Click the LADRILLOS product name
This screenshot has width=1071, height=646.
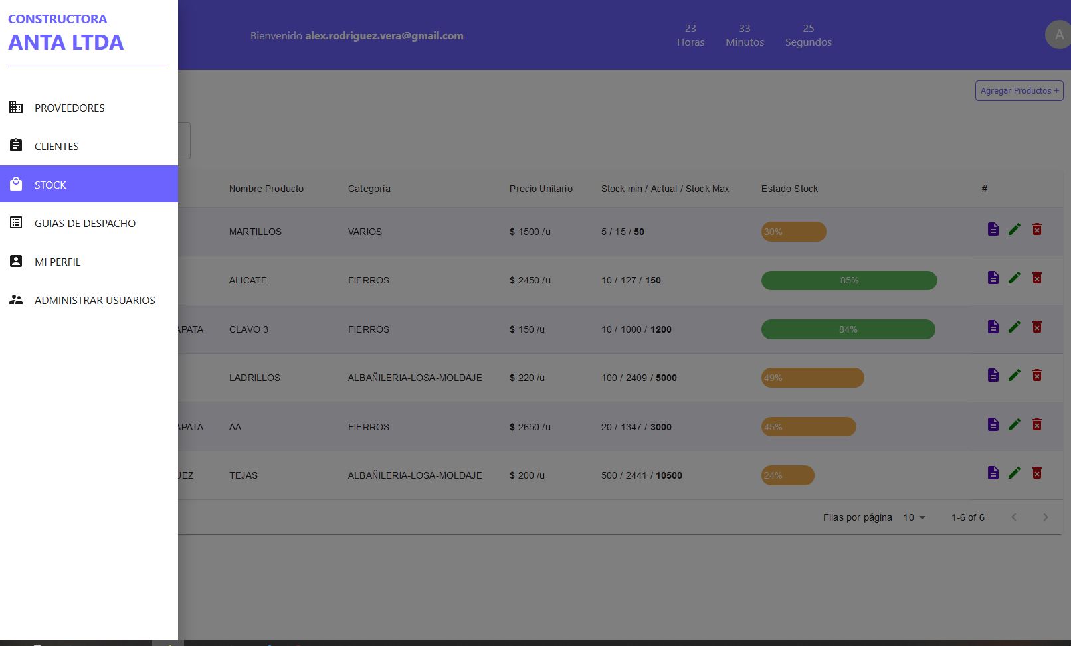pos(254,378)
